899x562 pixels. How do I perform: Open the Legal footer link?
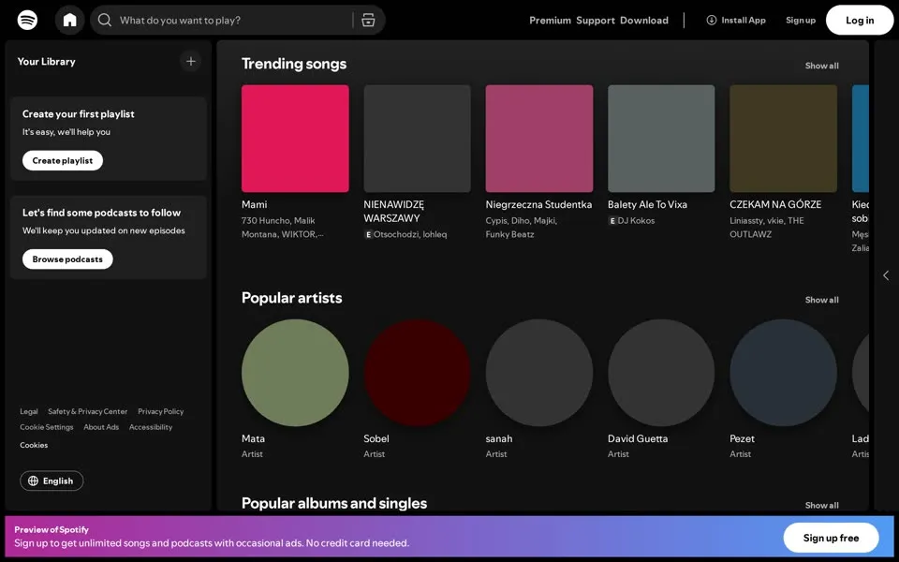click(x=29, y=412)
